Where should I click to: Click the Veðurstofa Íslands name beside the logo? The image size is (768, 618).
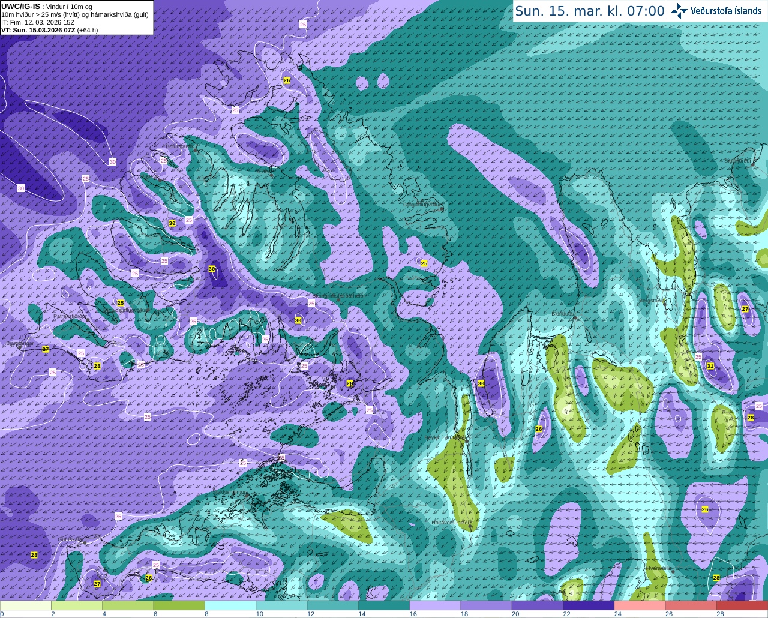coord(725,11)
